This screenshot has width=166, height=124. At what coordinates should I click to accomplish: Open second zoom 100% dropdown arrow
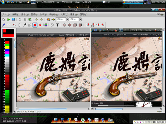[x=80, y=20]
